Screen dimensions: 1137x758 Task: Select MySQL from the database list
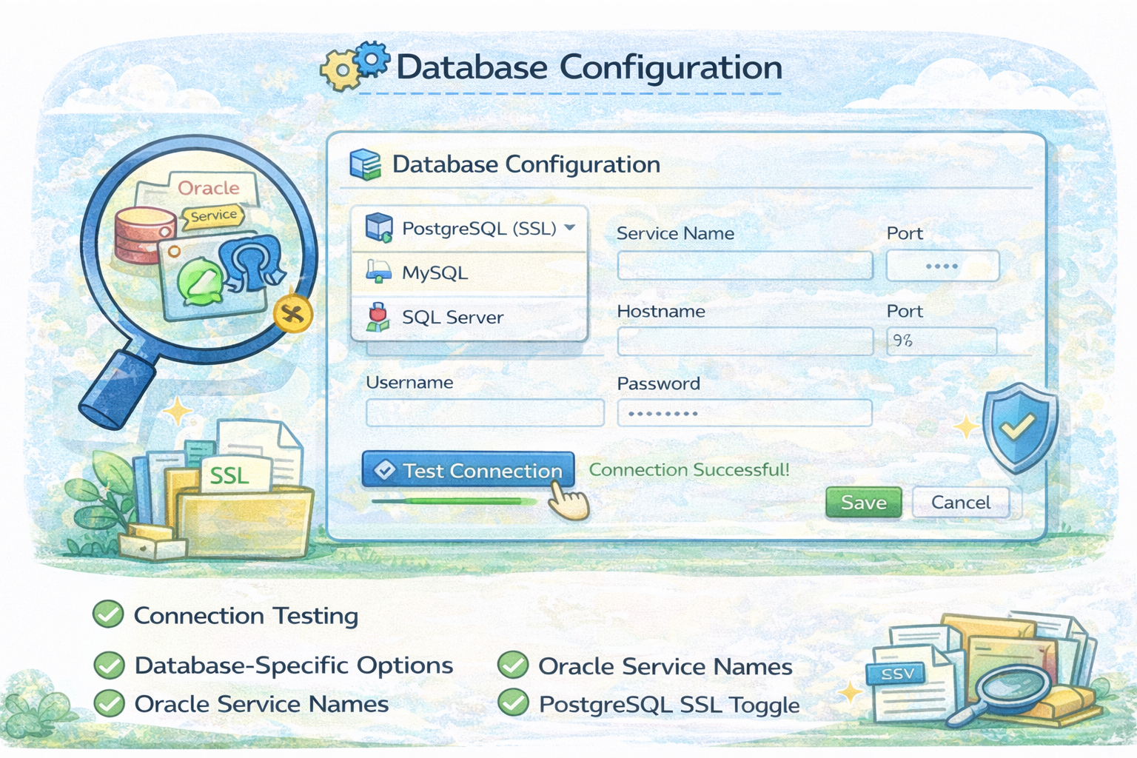469,273
